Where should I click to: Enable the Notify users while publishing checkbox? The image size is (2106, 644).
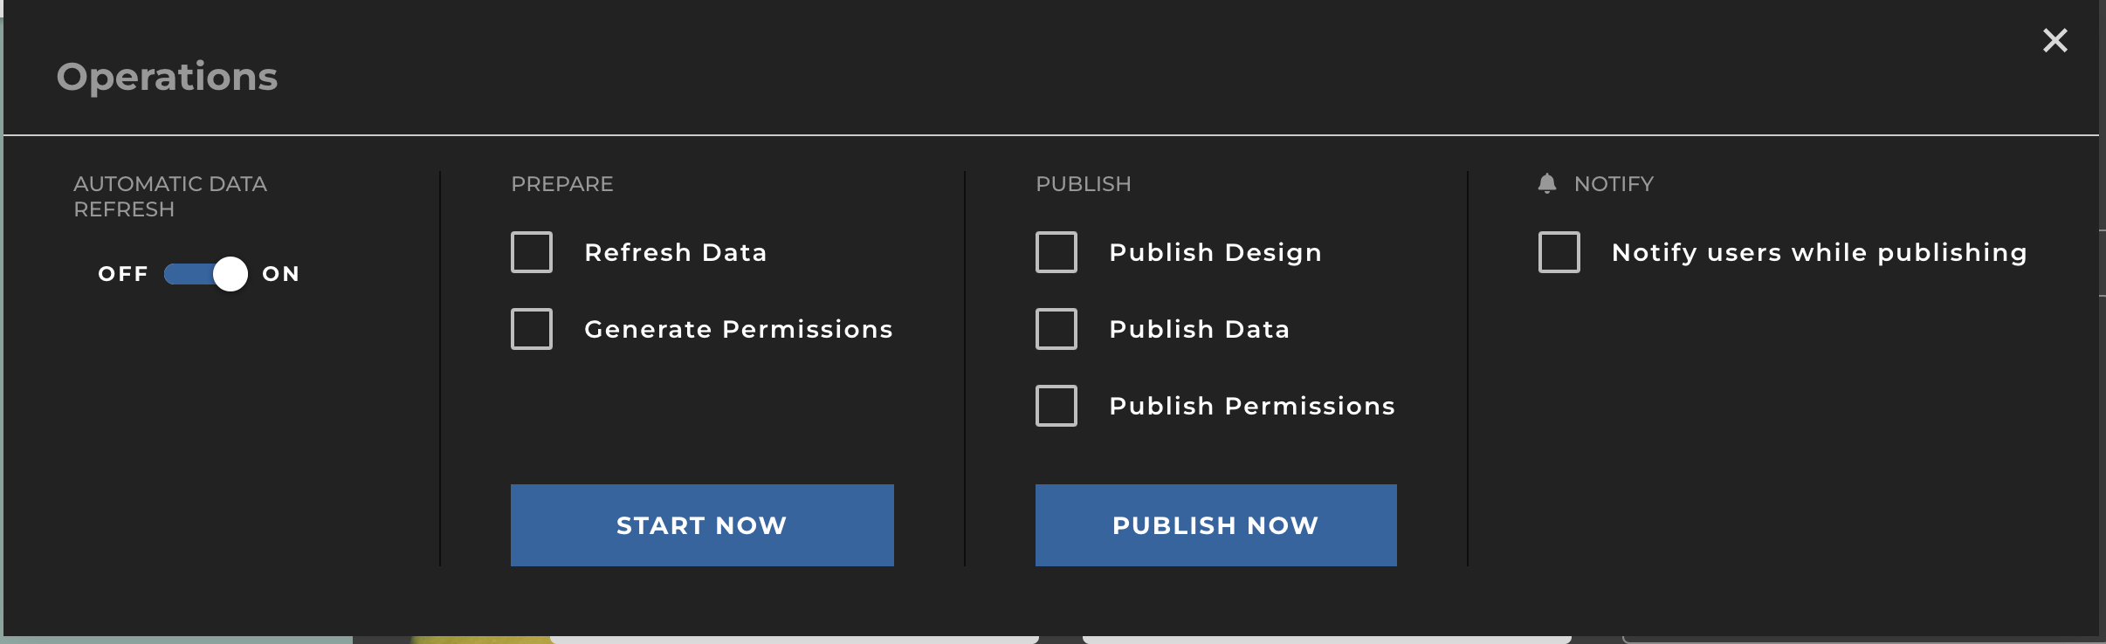[1559, 252]
